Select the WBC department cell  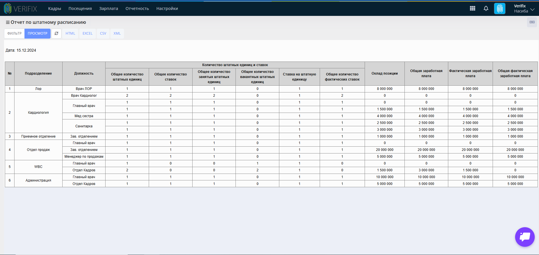click(x=38, y=167)
